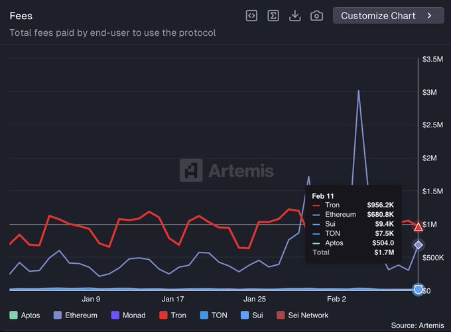Click the Jan 17 date axis label
Image resolution: width=451 pixels, height=332 pixels.
[172, 299]
